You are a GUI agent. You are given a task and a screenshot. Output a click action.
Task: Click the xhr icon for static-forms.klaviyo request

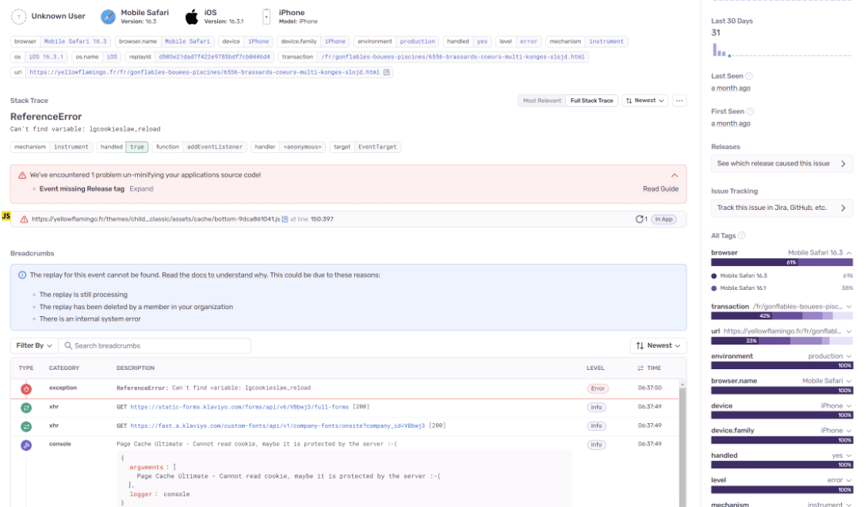[26, 408]
